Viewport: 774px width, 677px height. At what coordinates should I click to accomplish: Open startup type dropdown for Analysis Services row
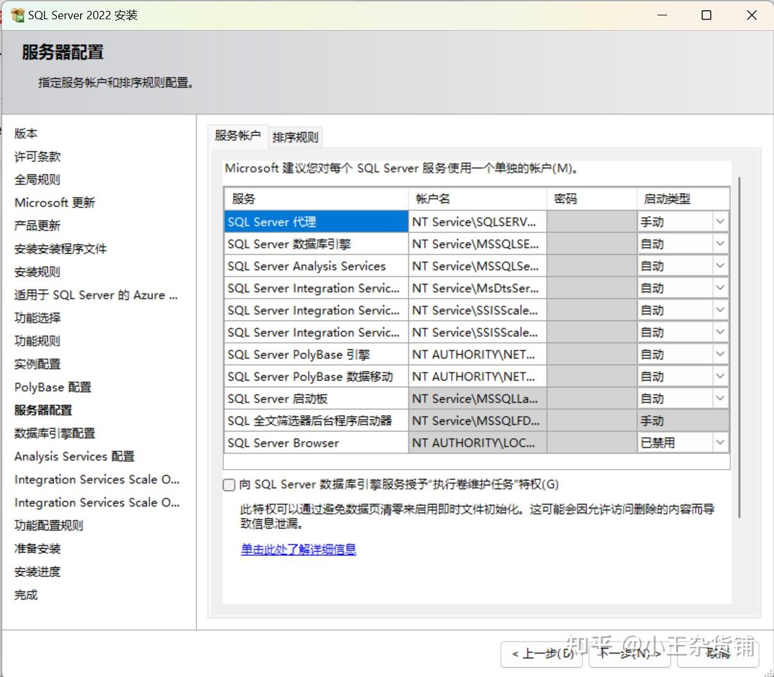720,265
